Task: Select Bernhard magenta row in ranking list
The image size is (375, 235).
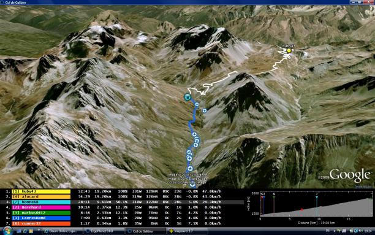Action: (114, 207)
